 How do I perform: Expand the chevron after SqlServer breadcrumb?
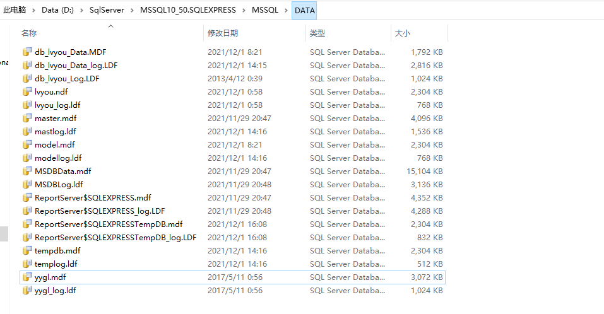click(x=132, y=10)
